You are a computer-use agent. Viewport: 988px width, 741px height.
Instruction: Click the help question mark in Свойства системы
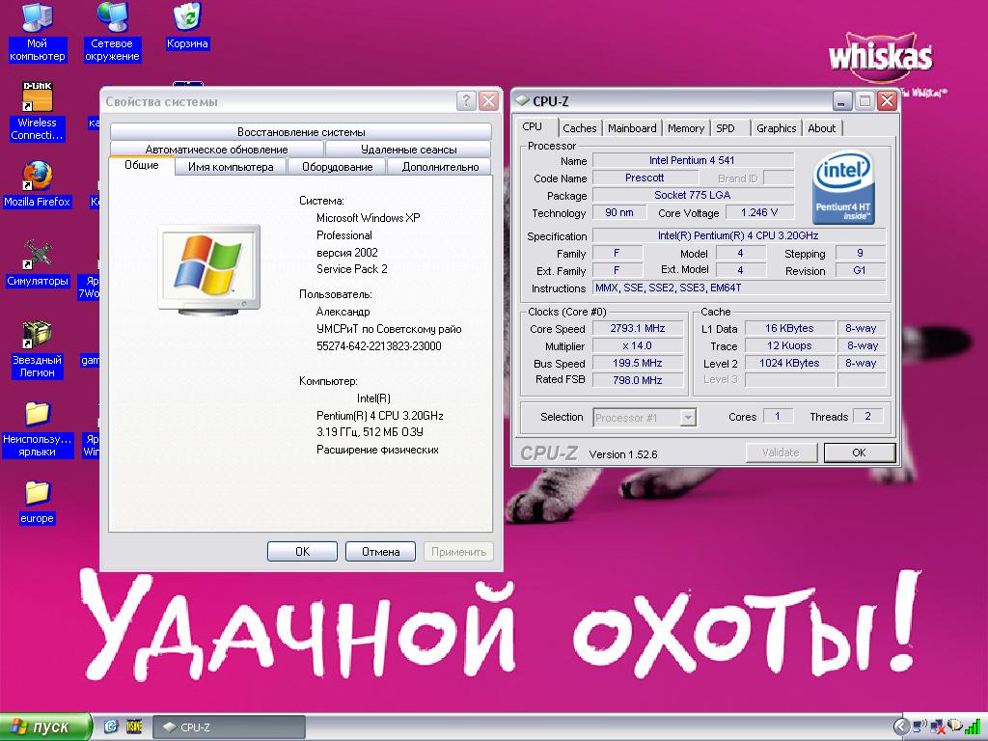click(x=466, y=100)
